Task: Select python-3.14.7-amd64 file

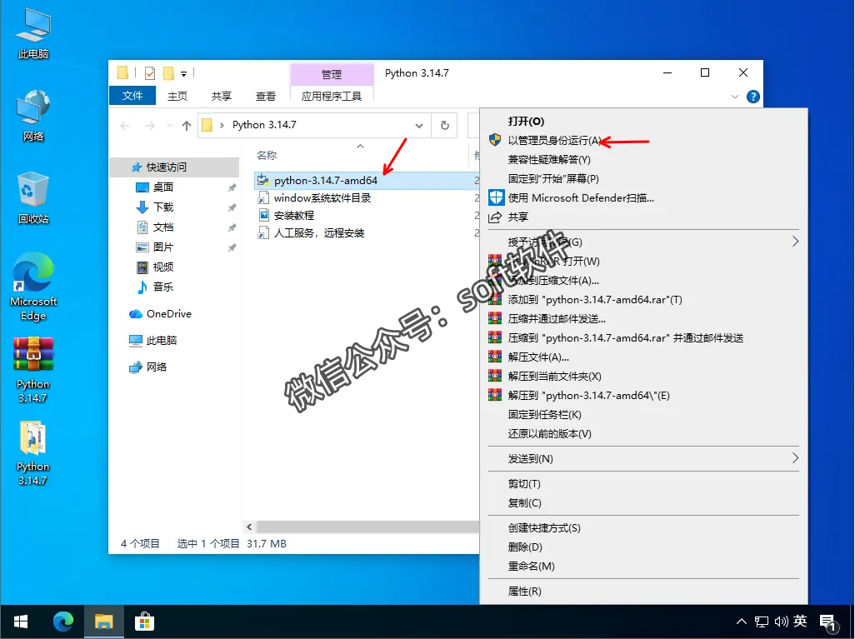Action: [x=367, y=181]
